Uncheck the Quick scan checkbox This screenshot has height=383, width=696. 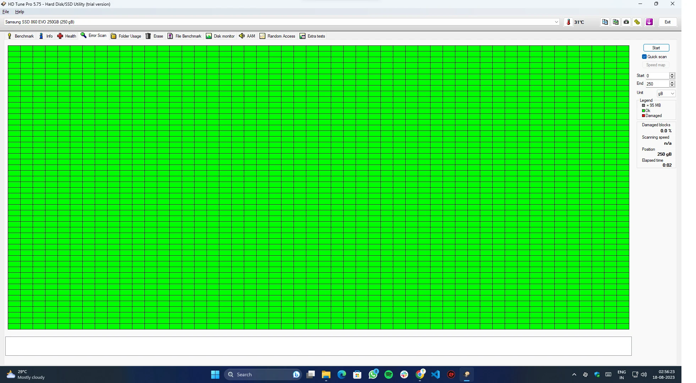(644, 57)
